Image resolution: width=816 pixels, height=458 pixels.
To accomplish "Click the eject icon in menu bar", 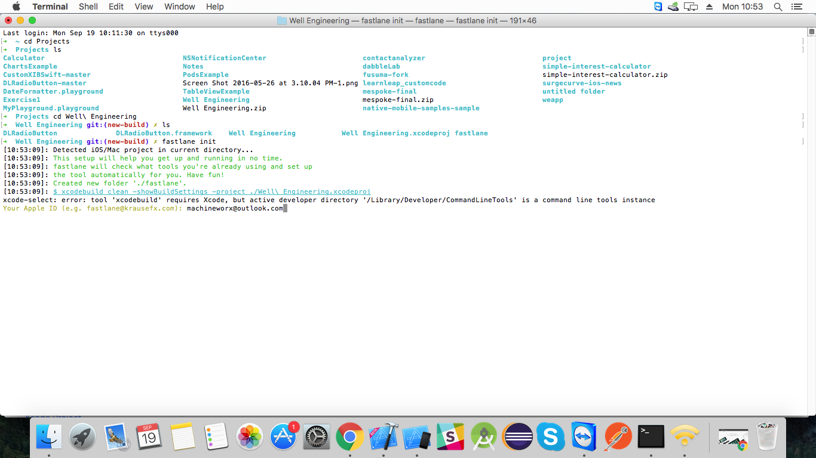I will pos(710,7).
